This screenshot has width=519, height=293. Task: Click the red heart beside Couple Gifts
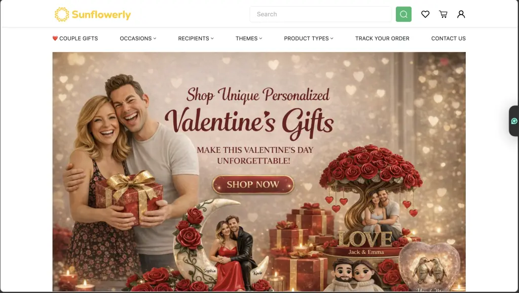pyautogui.click(x=55, y=38)
